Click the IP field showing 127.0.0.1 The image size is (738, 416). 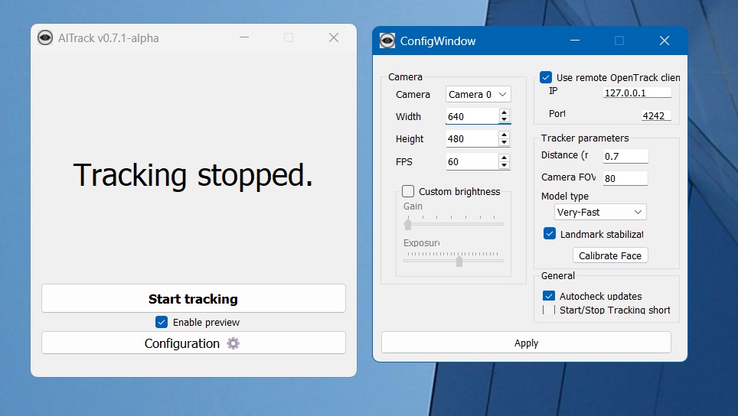pos(637,93)
